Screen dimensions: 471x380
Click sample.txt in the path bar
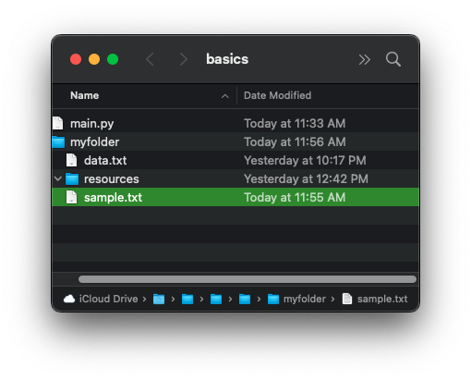[375, 299]
